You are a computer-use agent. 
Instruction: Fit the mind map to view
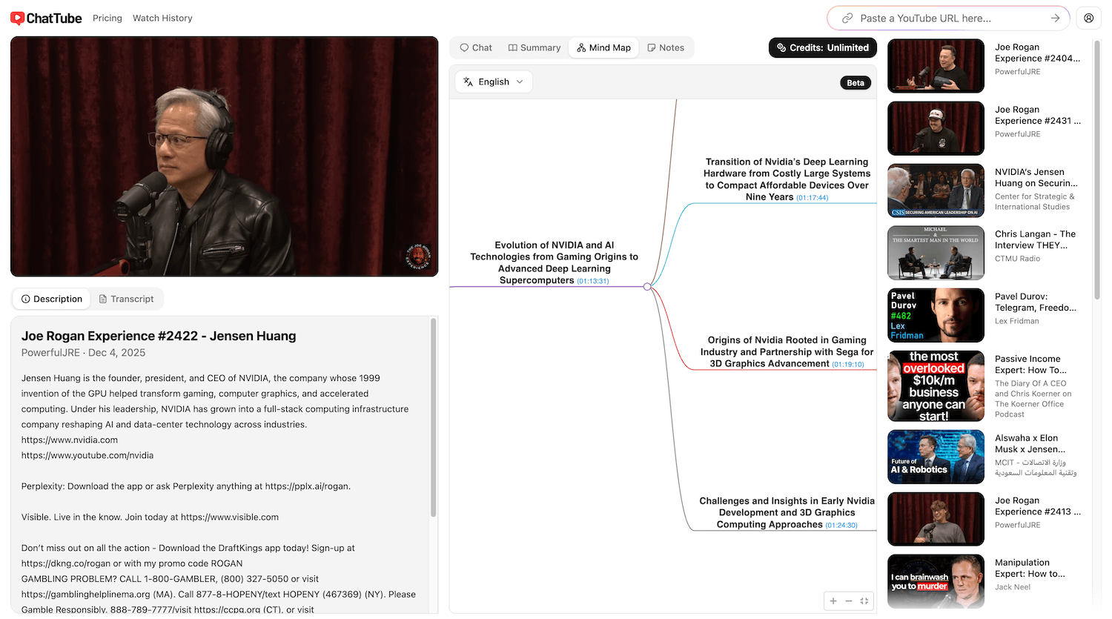(x=864, y=600)
